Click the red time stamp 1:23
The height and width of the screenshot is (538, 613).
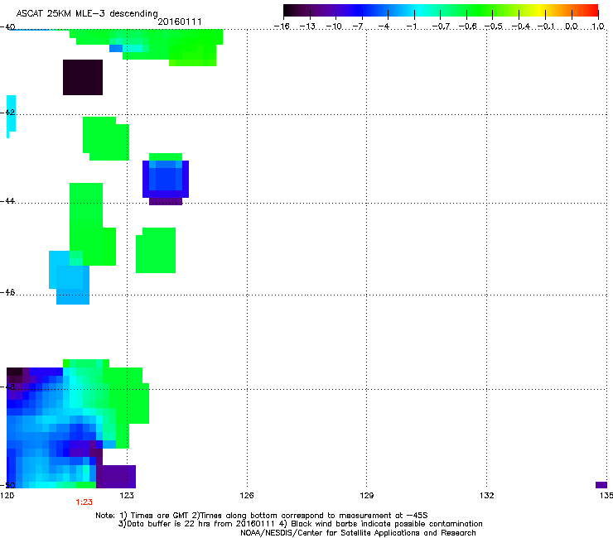point(84,502)
